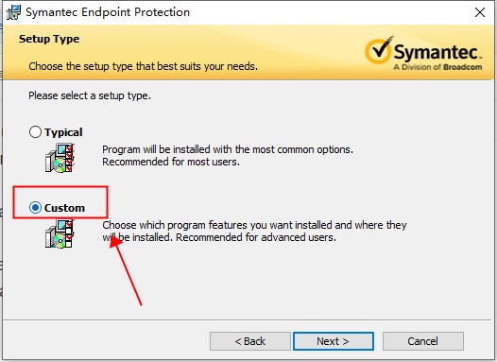
Task: Click the Symantec checkmark logo
Action: pyautogui.click(x=379, y=50)
